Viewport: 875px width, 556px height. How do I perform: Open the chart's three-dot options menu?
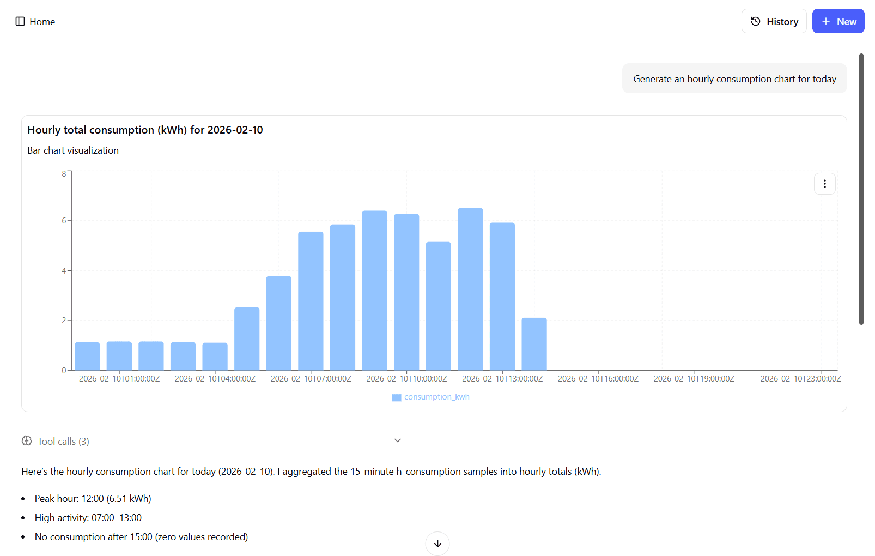coord(824,184)
